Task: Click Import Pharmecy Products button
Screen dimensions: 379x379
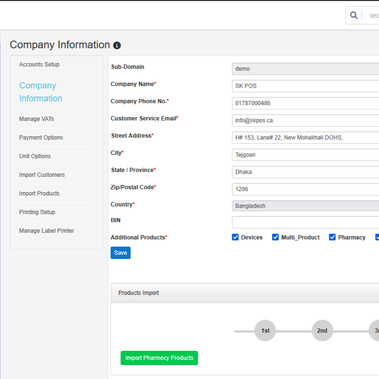Action: (x=159, y=358)
